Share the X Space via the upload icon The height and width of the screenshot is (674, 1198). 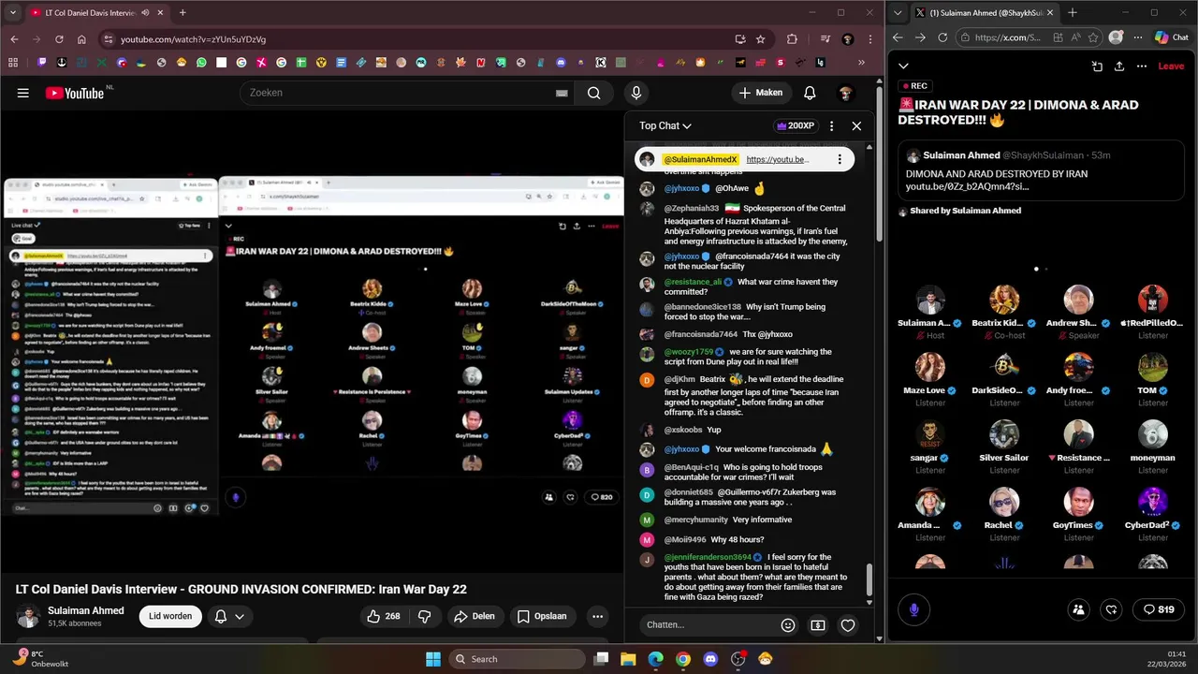[x=1119, y=66]
